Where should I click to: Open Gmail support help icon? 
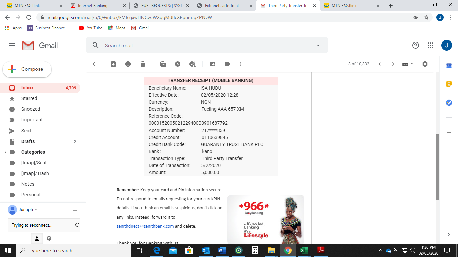pos(416,45)
